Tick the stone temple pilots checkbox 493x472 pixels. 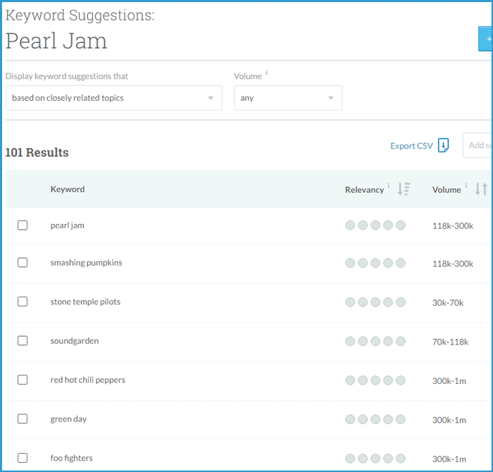click(x=23, y=302)
